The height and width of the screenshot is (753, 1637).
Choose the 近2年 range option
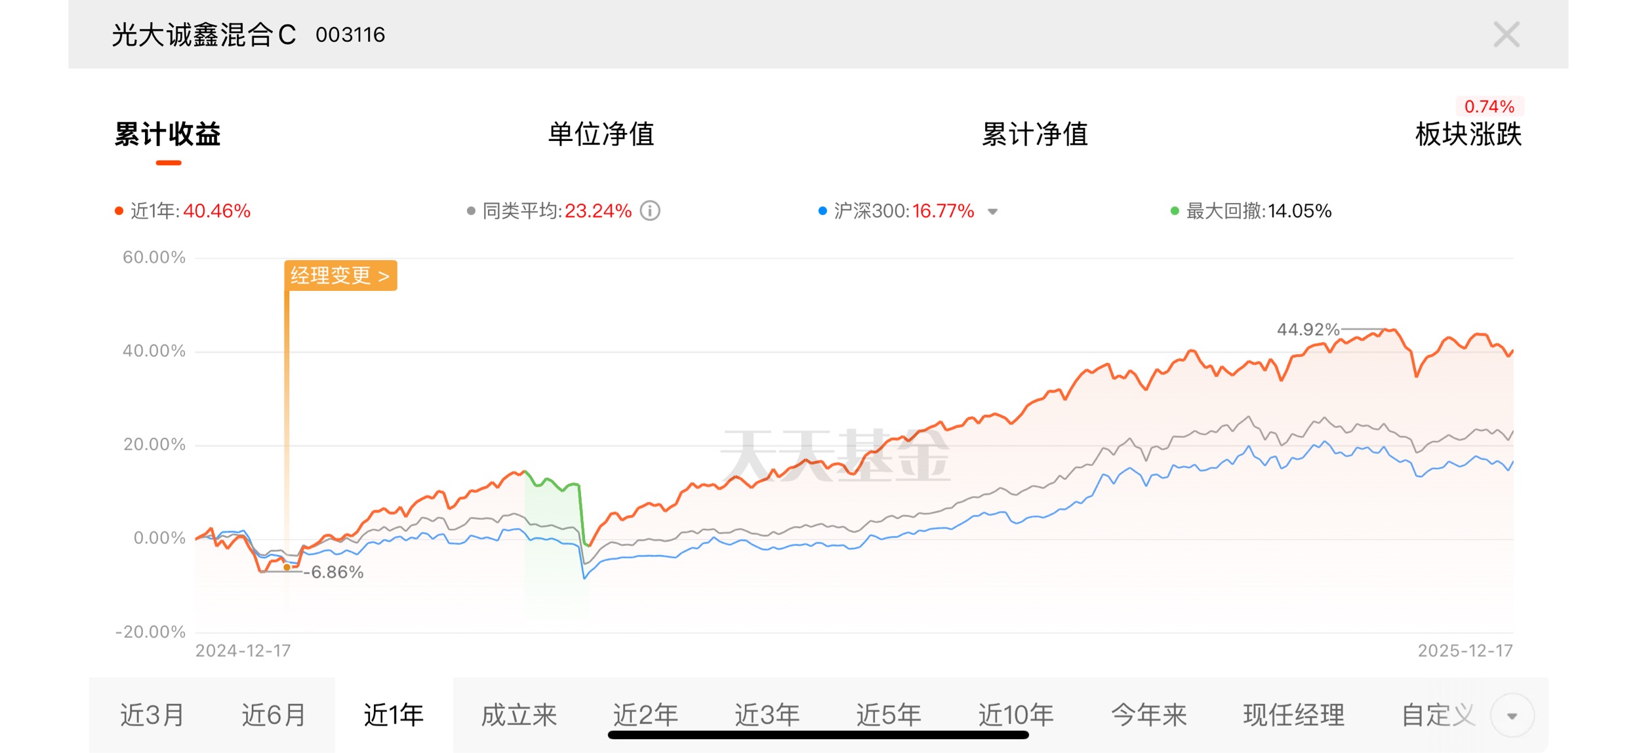645,715
